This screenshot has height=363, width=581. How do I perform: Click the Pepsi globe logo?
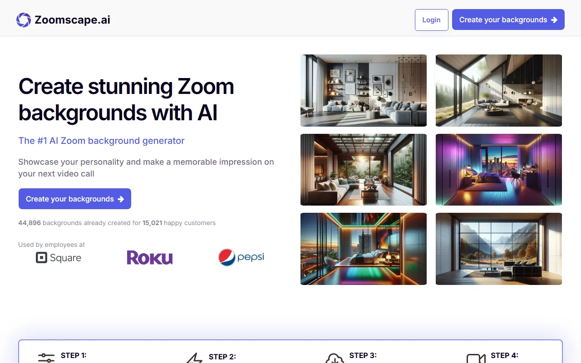(x=226, y=257)
